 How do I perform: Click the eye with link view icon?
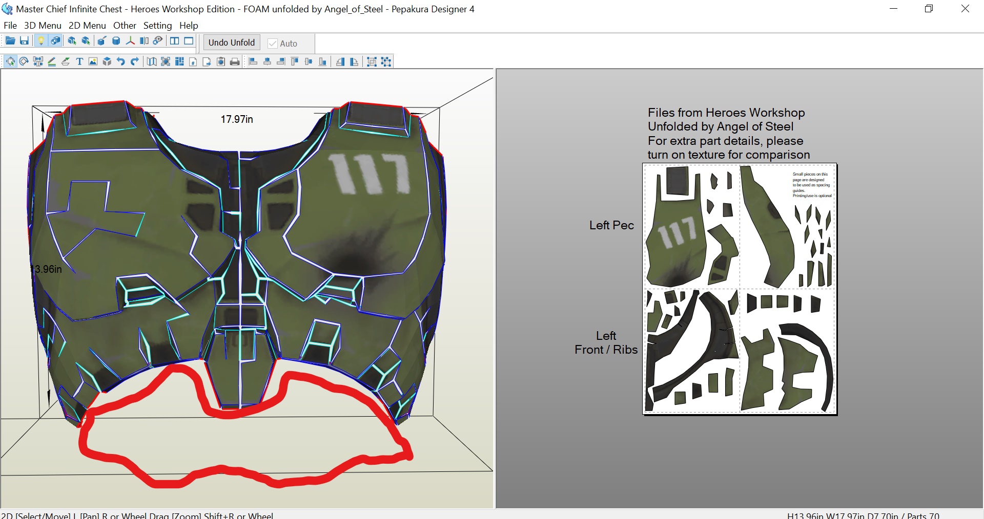click(158, 41)
